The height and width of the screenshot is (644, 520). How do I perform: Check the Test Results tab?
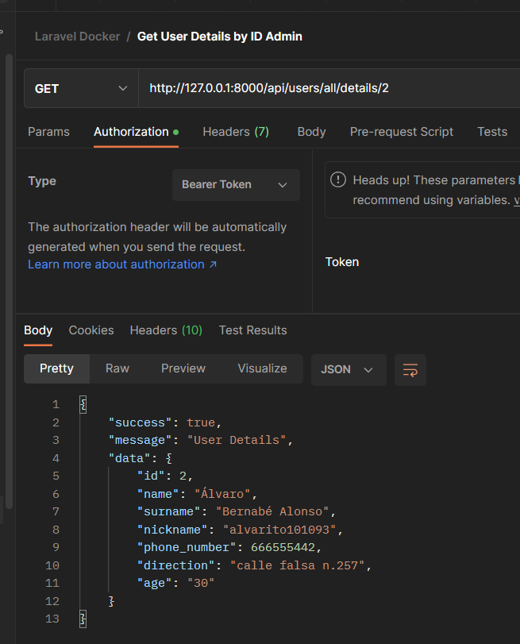click(x=252, y=330)
